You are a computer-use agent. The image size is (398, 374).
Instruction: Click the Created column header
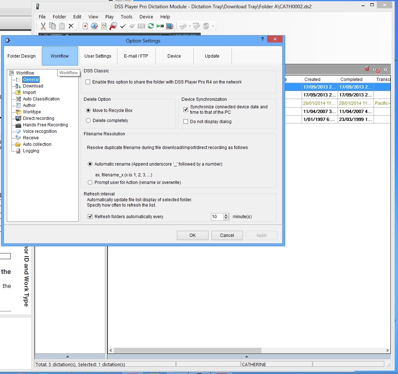320,79
